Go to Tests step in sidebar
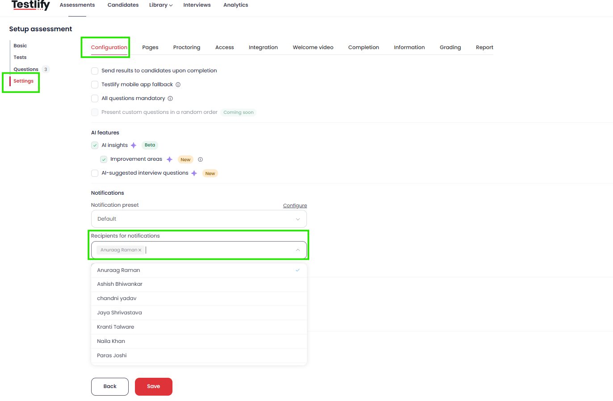The image size is (613, 401). pos(20,57)
